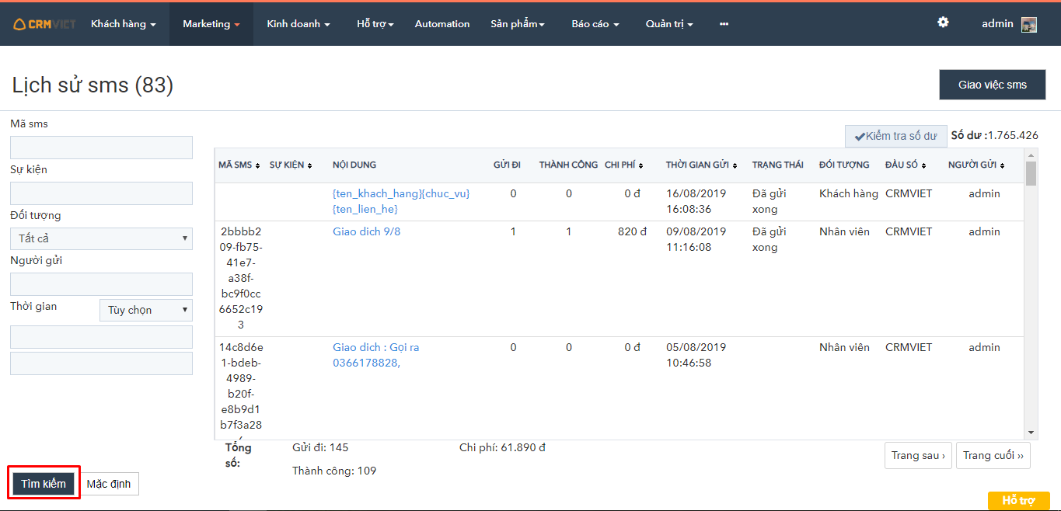Image resolution: width=1061 pixels, height=511 pixels.
Task: Click '09/08/2019 11:16:08' time cell
Action: pyautogui.click(x=696, y=239)
